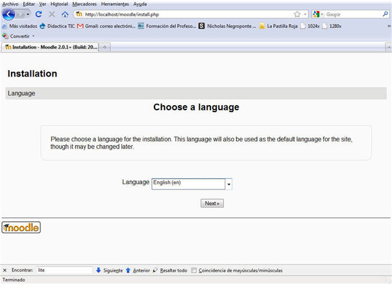Screen dimensions: 392x284
Task: Open the Herramientas menu
Action: pyautogui.click(x=115, y=4)
